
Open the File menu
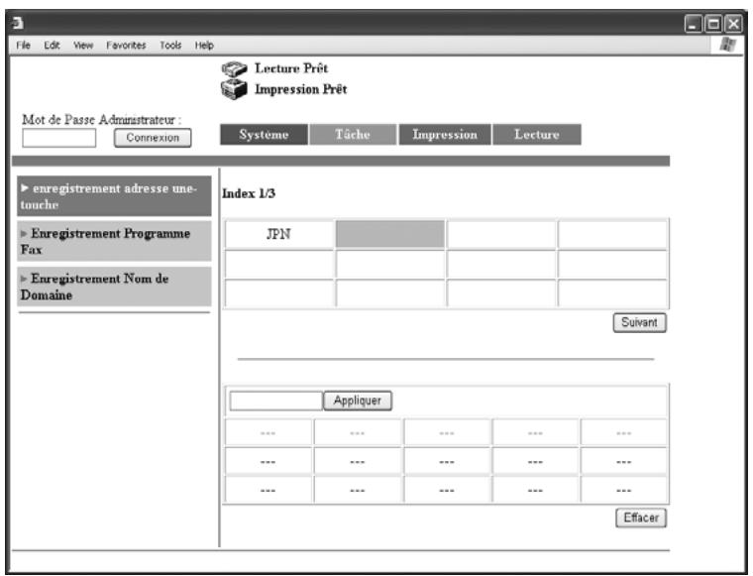(x=23, y=46)
